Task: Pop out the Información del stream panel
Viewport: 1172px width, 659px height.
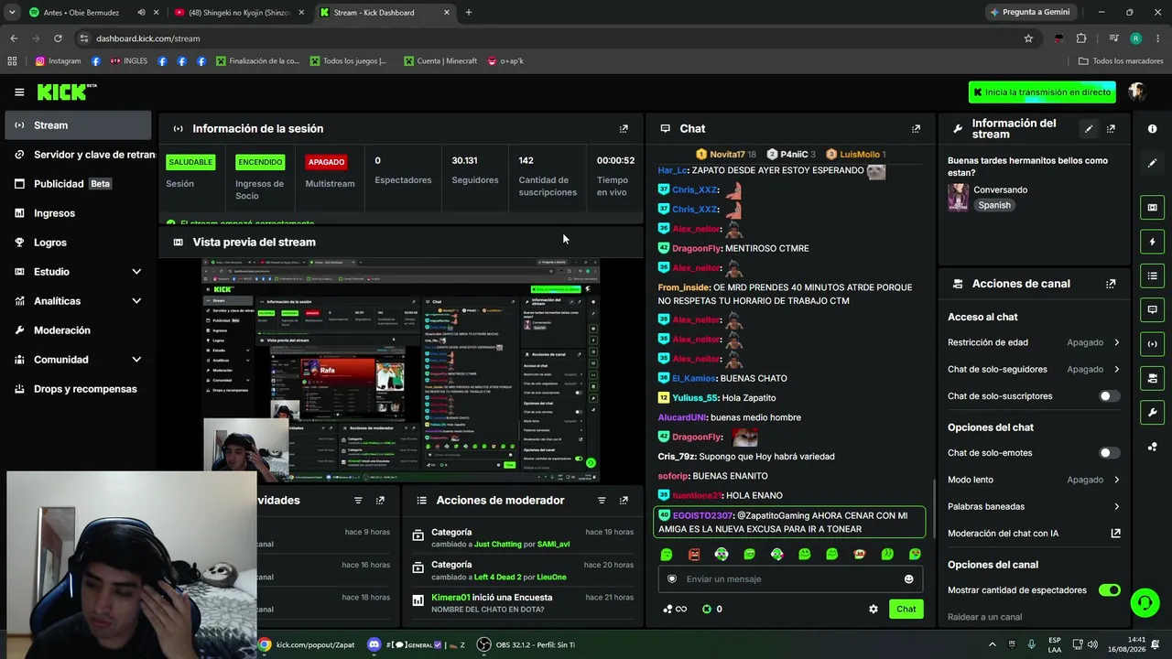Action: click(1111, 129)
